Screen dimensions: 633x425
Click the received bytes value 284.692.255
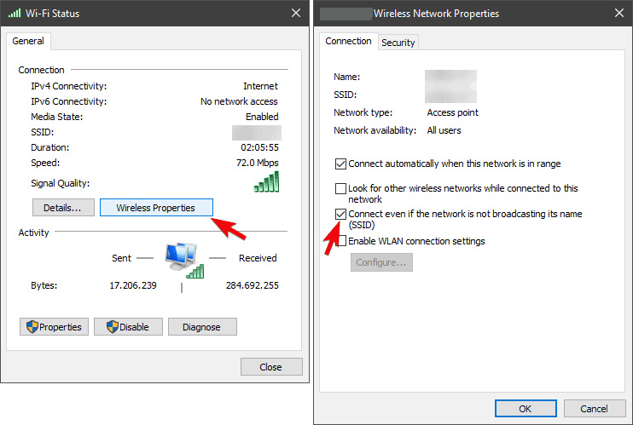(x=253, y=285)
